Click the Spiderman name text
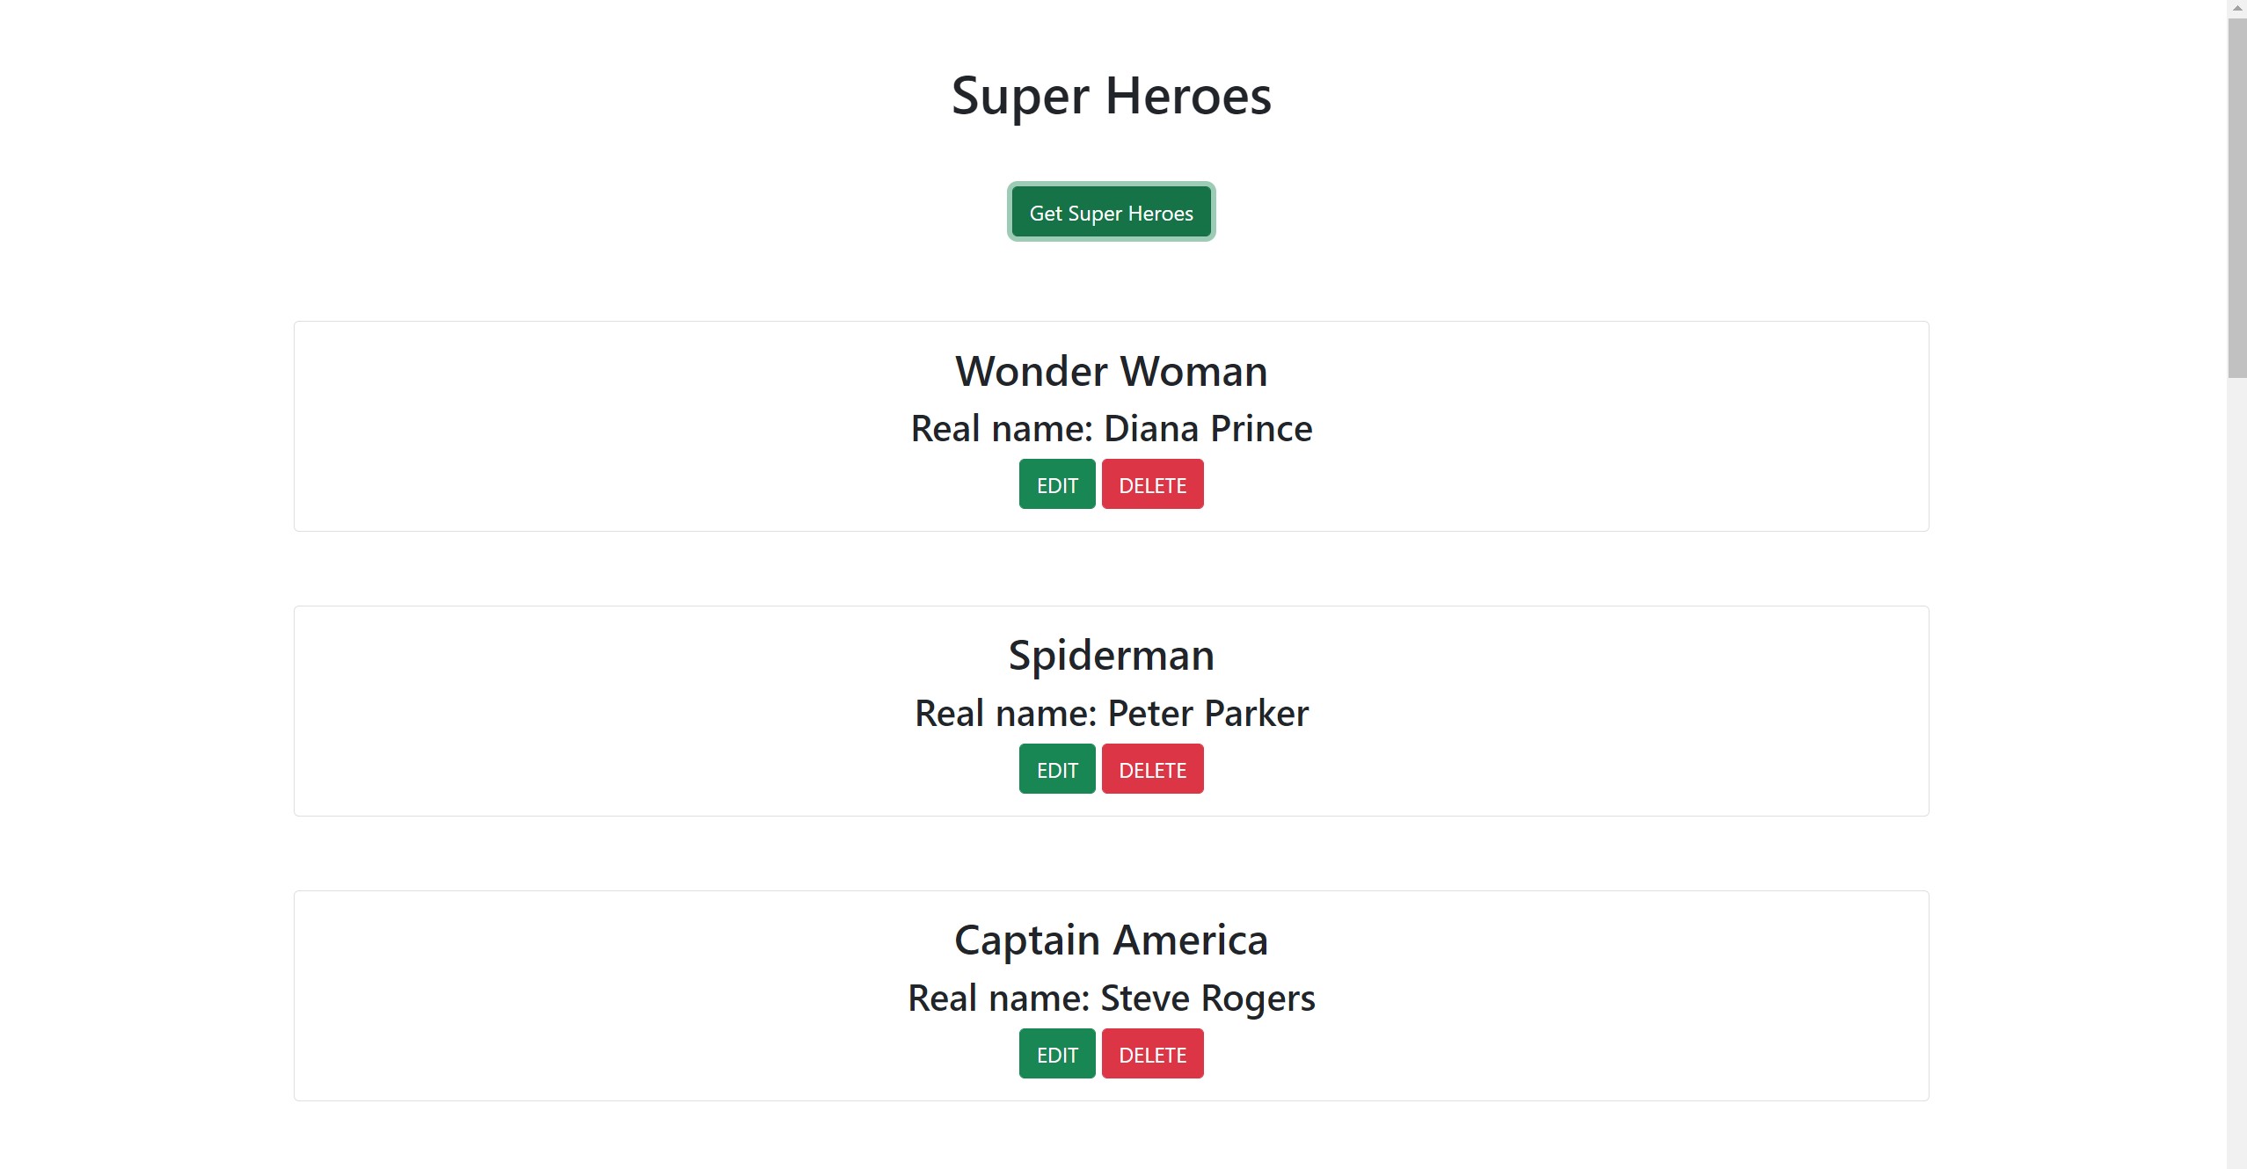This screenshot has width=2247, height=1169. [x=1111, y=655]
